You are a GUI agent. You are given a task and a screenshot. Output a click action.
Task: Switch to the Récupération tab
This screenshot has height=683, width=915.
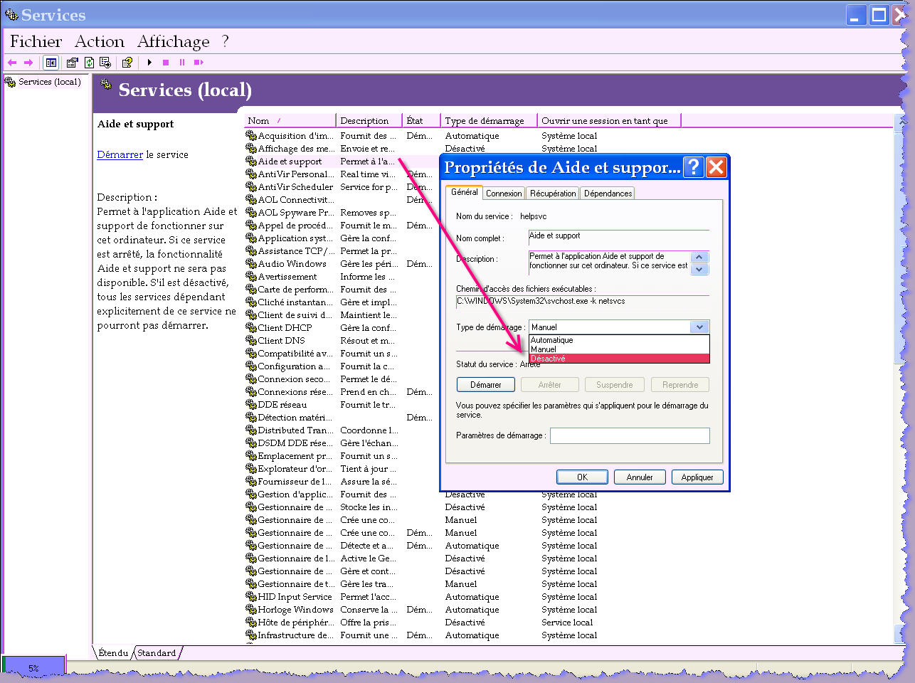[x=553, y=194]
